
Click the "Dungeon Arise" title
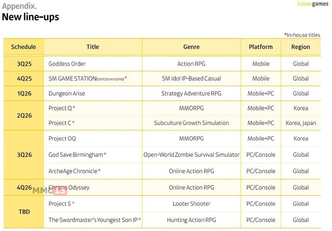pos(67,93)
